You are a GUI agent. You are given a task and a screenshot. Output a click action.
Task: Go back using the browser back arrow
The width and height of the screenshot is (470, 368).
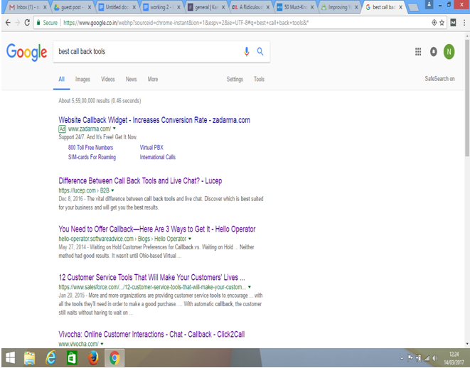(x=8, y=23)
